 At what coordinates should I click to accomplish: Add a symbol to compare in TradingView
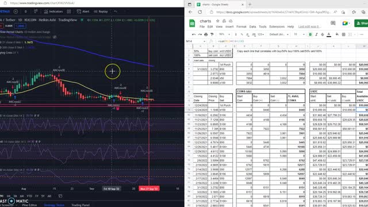coord(16,11)
